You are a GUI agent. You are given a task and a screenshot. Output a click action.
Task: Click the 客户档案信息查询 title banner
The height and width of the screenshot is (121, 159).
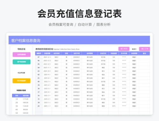79,40
